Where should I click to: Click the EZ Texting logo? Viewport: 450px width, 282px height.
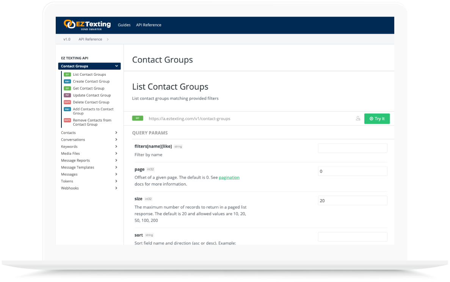87,25
